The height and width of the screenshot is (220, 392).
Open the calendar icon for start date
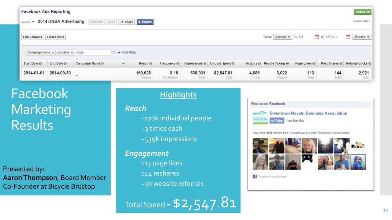(x=317, y=37)
